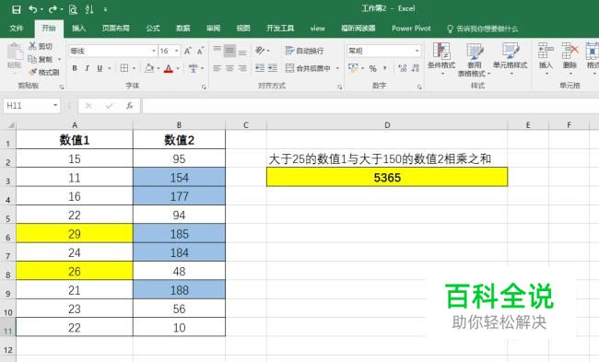Toggle italic formatting
The height and width of the screenshot is (362, 599).
[88, 68]
